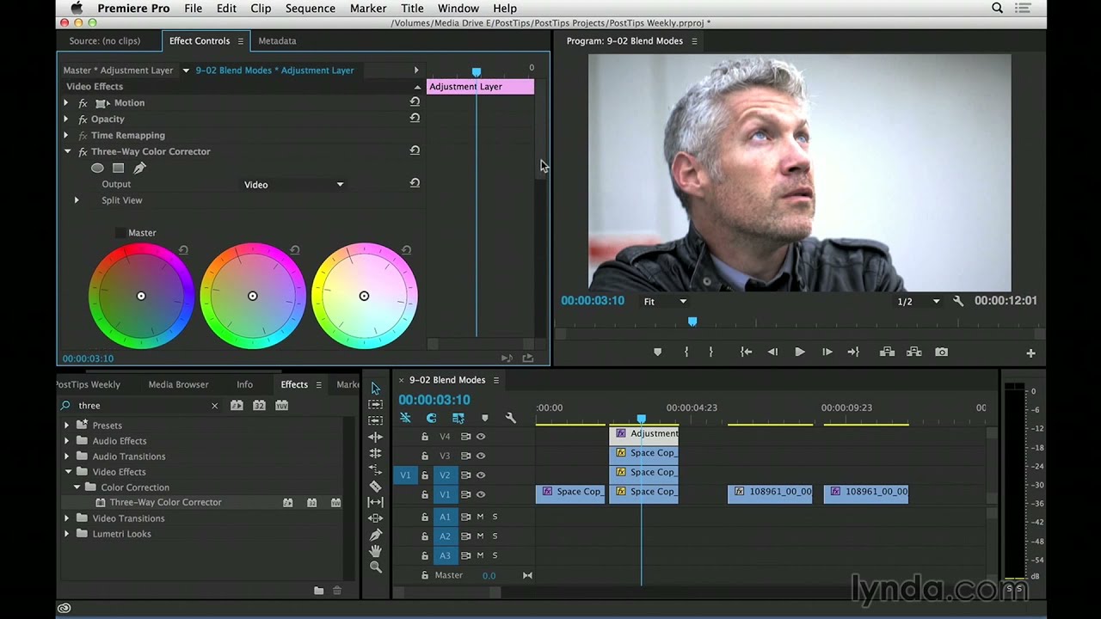Open Program monitor settings wrench

[x=958, y=301]
